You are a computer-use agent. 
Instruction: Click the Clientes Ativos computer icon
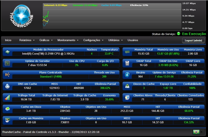point(127,98)
